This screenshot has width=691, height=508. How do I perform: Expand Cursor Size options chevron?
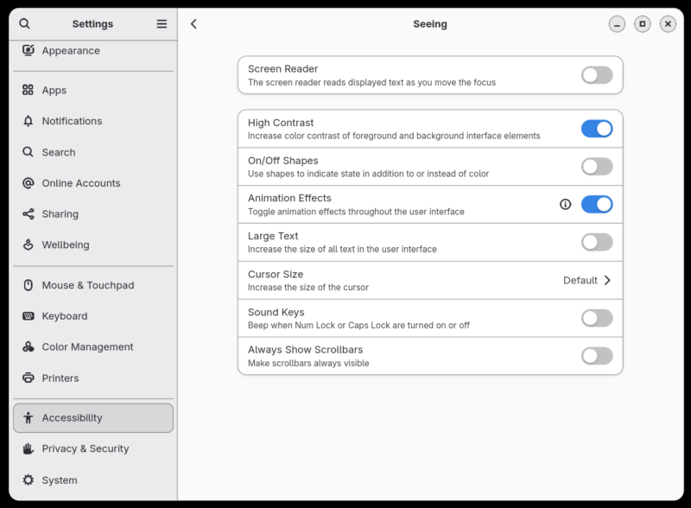click(x=607, y=281)
